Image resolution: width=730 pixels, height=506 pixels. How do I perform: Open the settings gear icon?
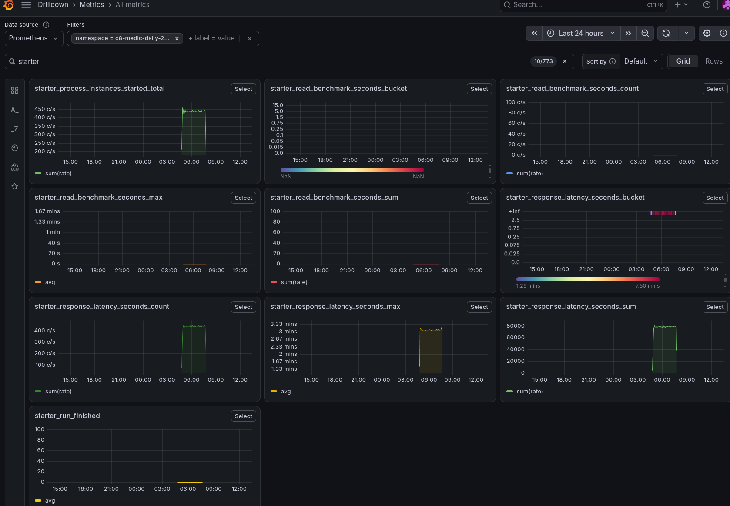[707, 33]
